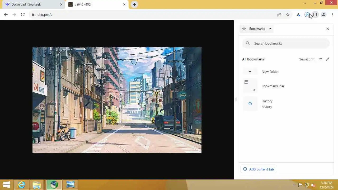Open the downloads icon in toolbar
Viewport: 338px width, 190px height.
(307, 15)
